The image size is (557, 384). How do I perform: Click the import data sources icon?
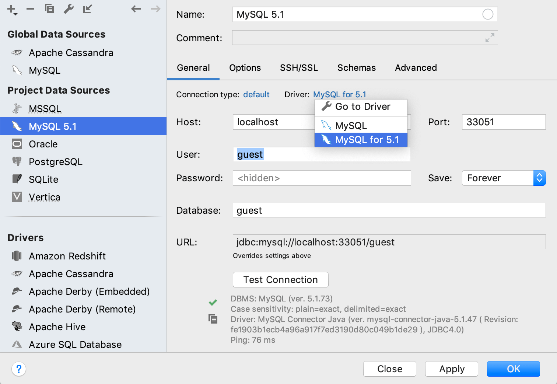[87, 9]
